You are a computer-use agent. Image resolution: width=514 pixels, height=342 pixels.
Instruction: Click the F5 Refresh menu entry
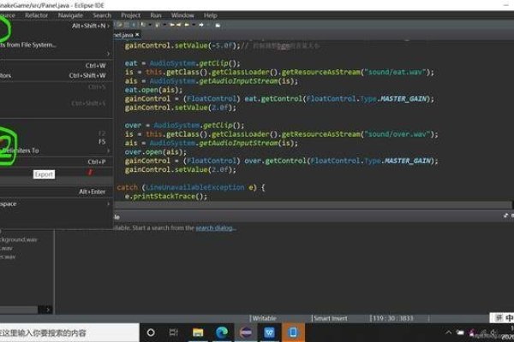(51, 141)
